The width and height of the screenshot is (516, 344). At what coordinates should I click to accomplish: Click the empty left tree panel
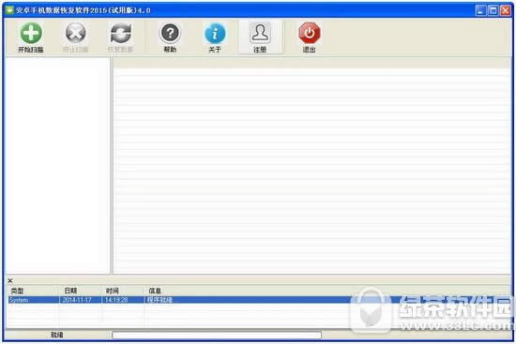coord(57,165)
